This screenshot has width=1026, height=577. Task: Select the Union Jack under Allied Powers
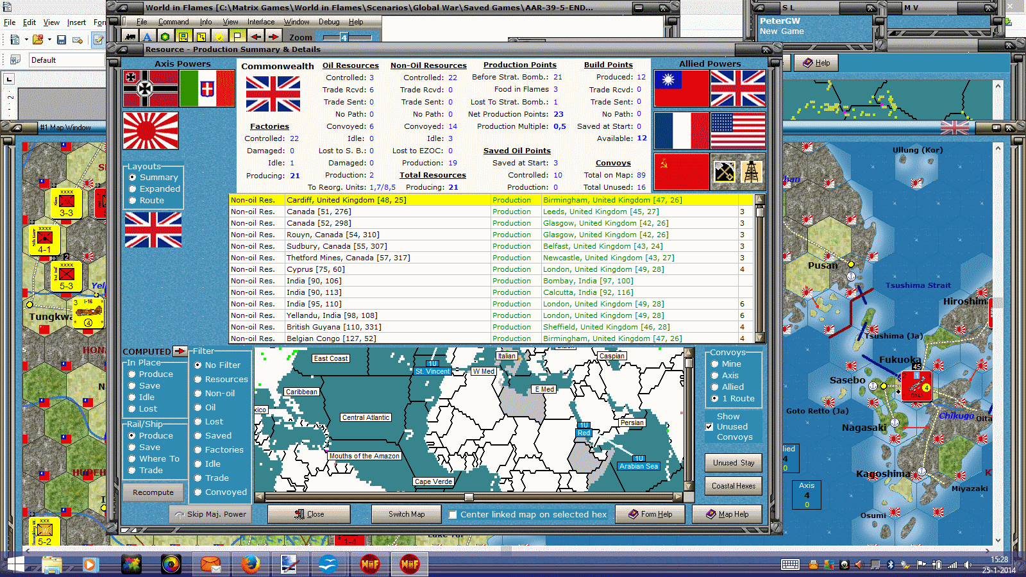coord(738,88)
